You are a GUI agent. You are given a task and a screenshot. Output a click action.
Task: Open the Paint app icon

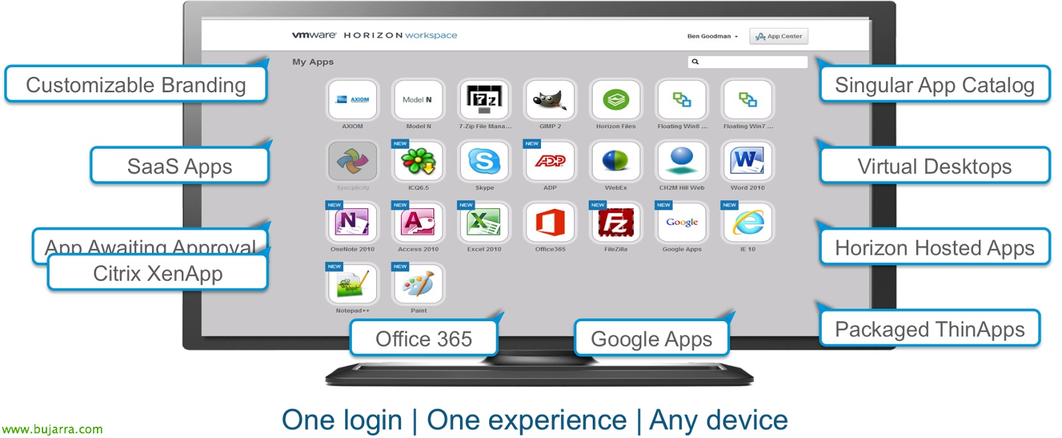[418, 284]
